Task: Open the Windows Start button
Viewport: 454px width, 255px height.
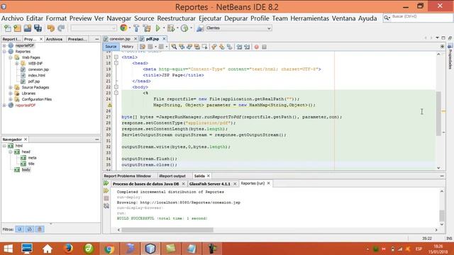Action: (x=8, y=249)
